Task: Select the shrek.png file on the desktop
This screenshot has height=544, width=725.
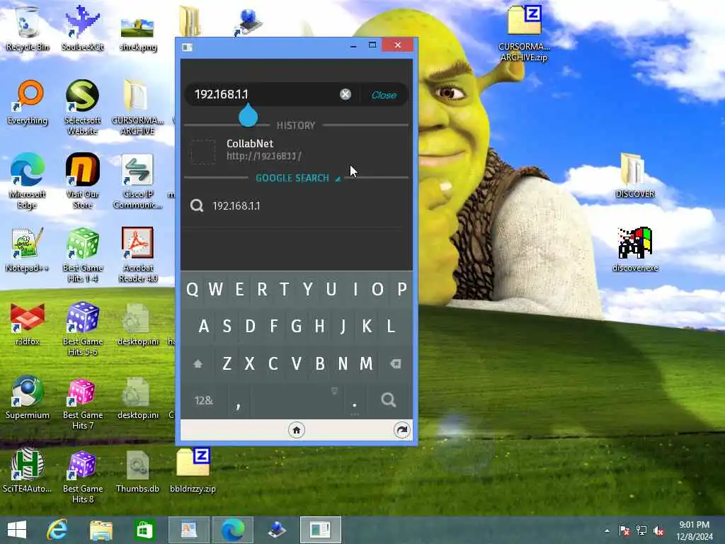Action: pos(138,33)
